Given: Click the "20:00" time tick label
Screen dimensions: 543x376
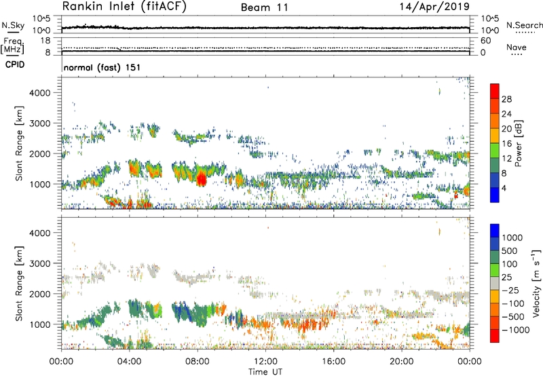Looking at the screenshot, I should pyautogui.click(x=401, y=362).
